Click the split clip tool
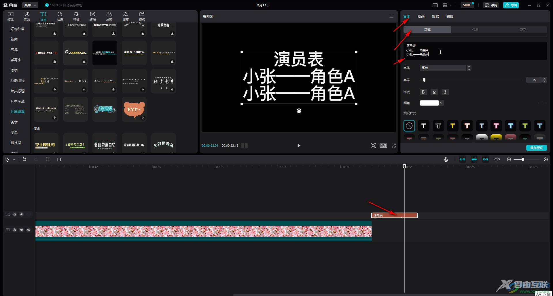 [48, 159]
